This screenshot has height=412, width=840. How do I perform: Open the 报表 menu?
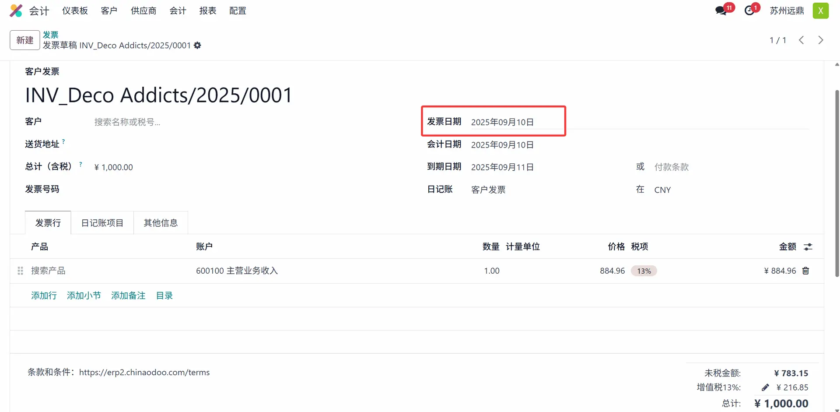click(208, 11)
